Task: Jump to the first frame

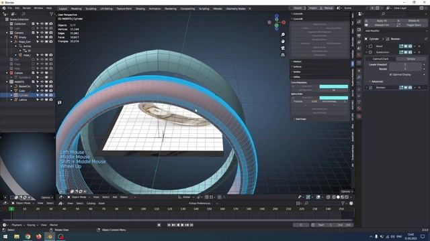Action: (169, 225)
